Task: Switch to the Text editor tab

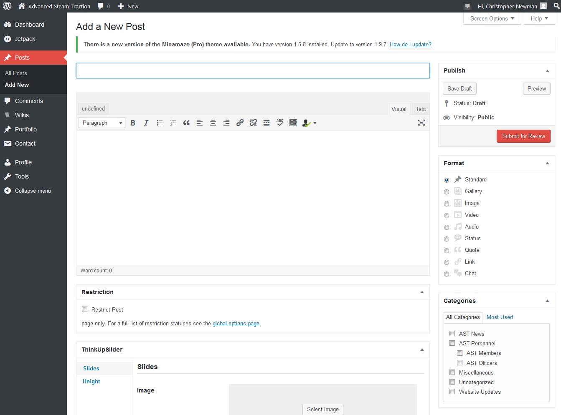Action: pyautogui.click(x=421, y=109)
